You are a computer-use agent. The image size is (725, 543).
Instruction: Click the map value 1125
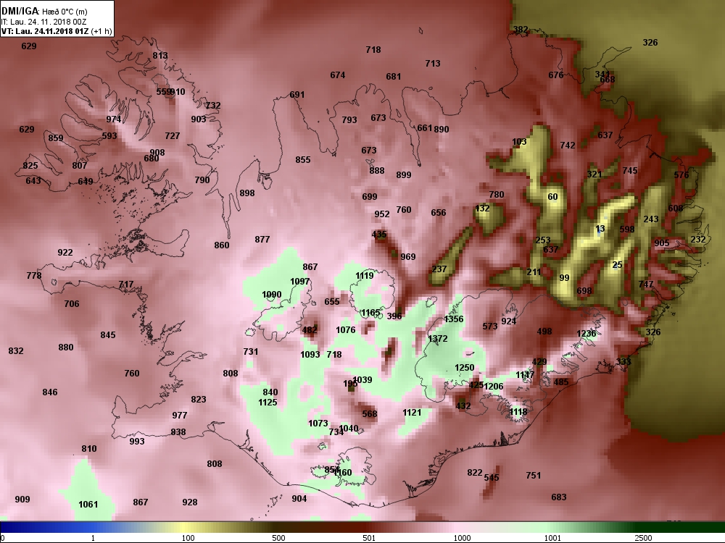click(x=268, y=402)
